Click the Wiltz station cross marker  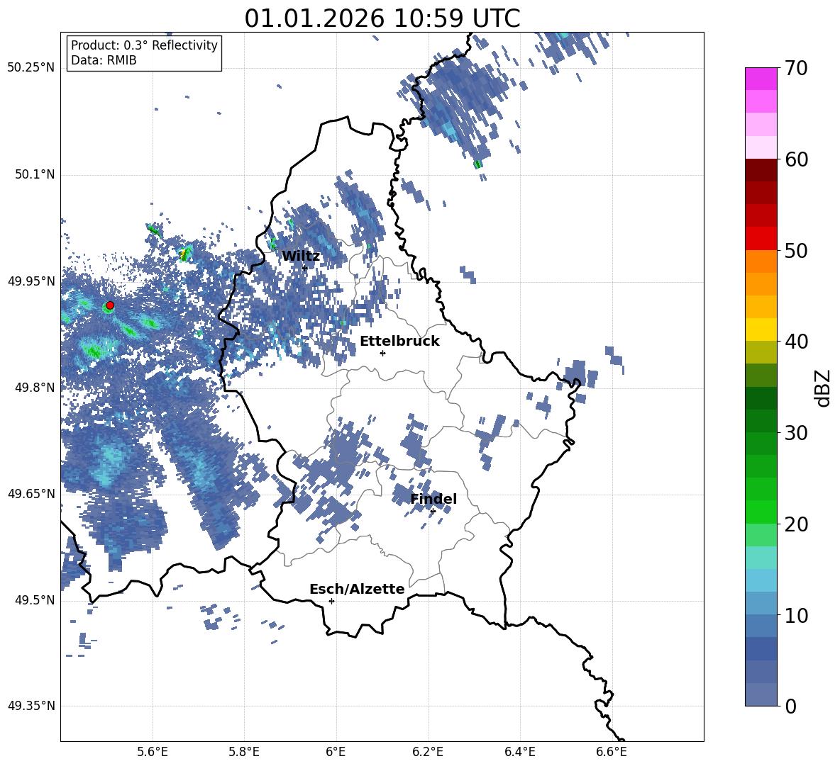pyautogui.click(x=305, y=268)
